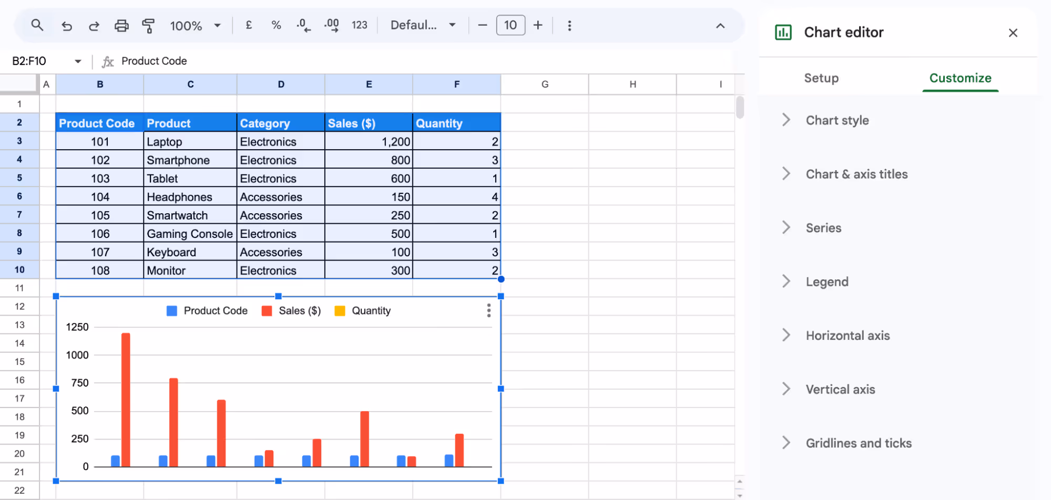Open more number formats

click(360, 25)
